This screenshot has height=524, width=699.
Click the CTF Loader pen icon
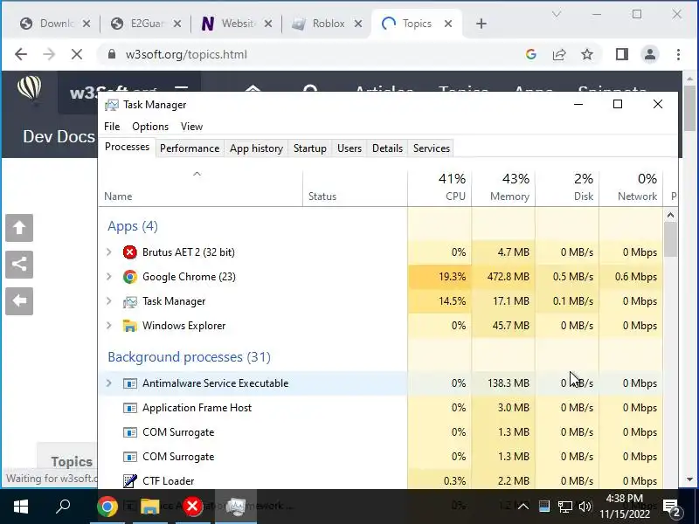coord(129,481)
